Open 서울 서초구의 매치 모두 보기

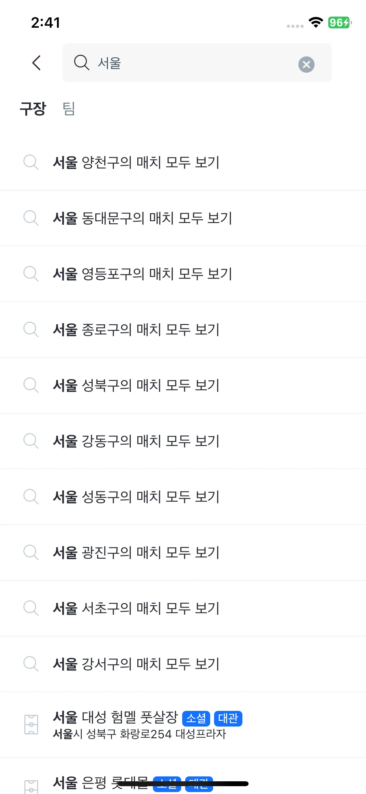pyautogui.click(x=136, y=608)
